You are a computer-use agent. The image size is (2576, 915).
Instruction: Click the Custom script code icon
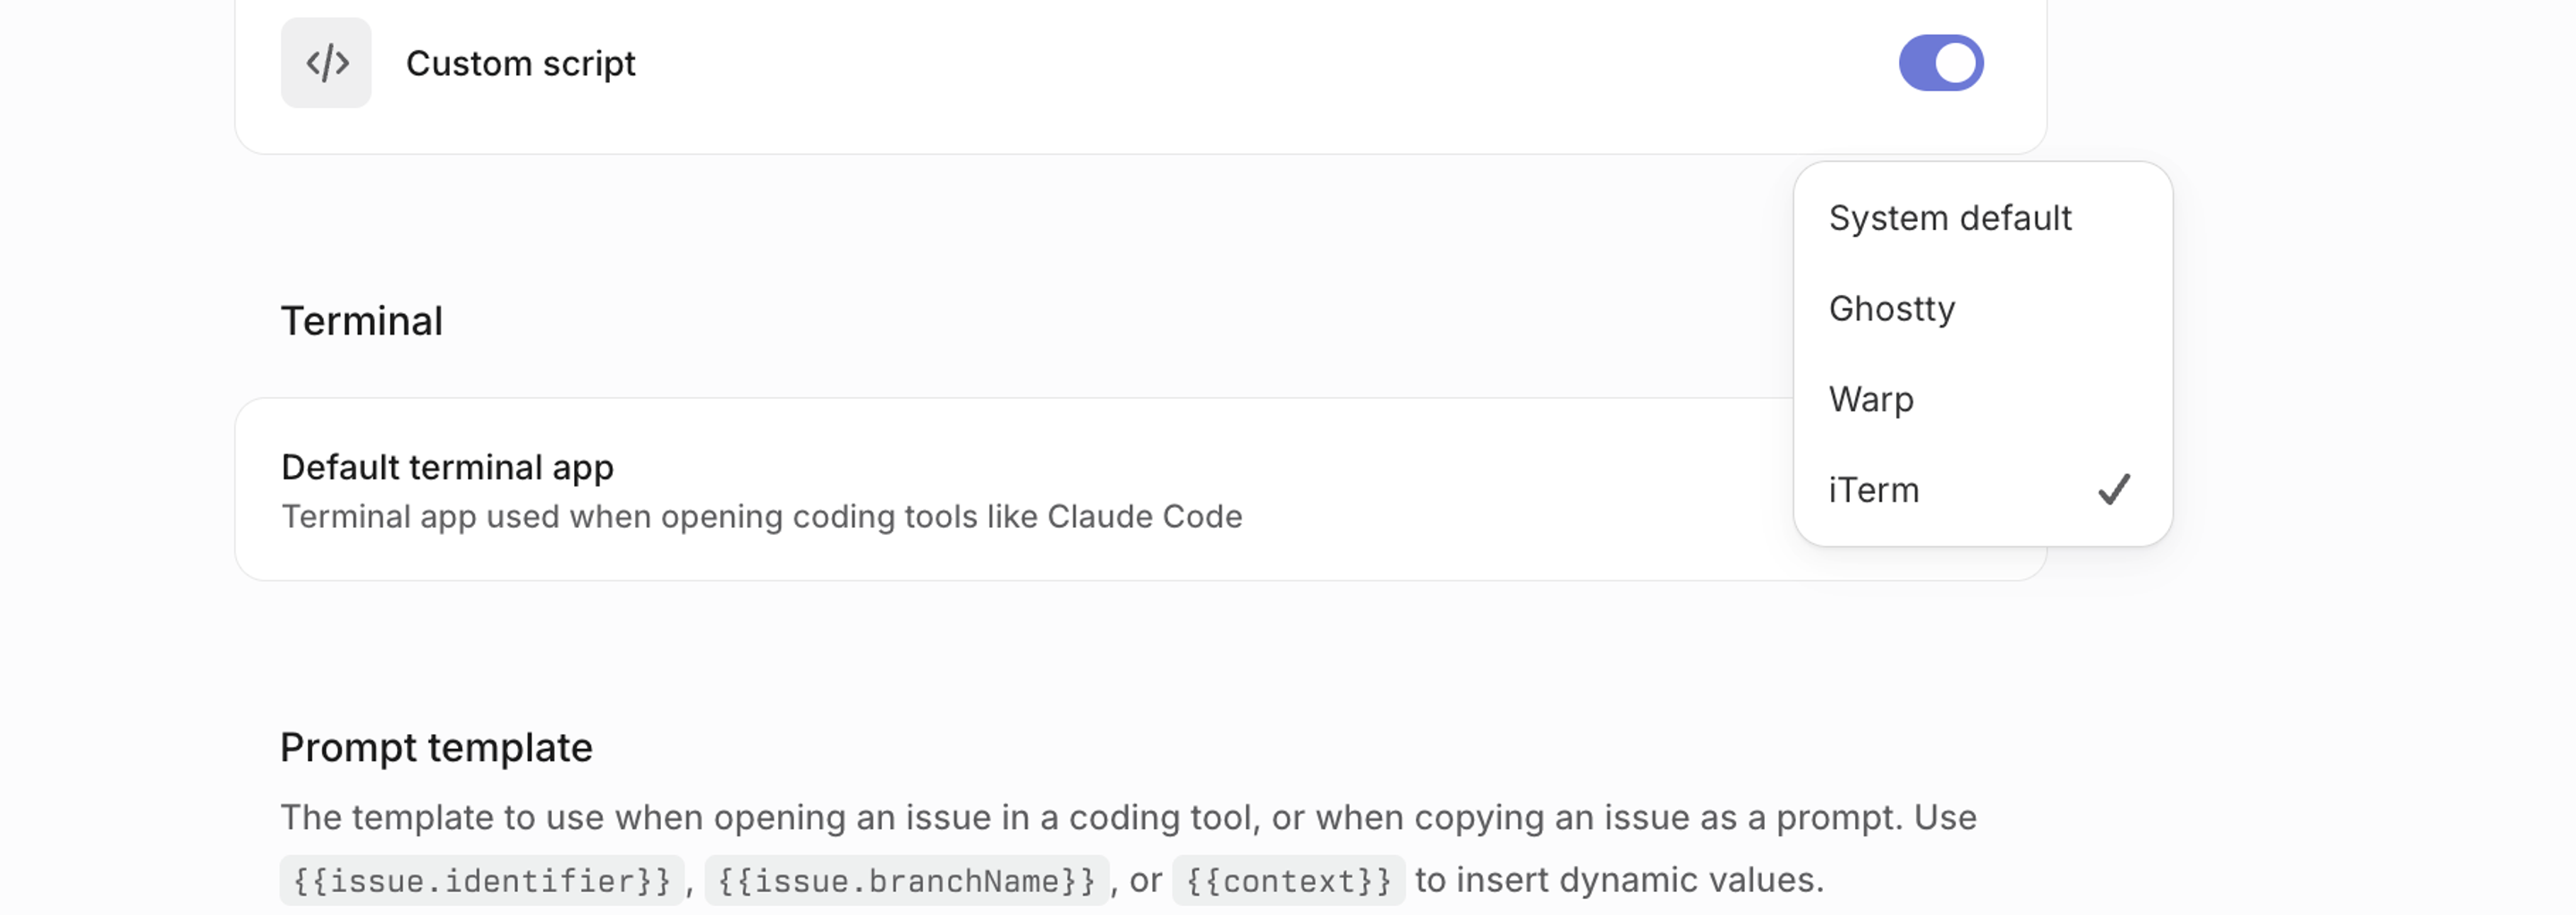tap(326, 63)
